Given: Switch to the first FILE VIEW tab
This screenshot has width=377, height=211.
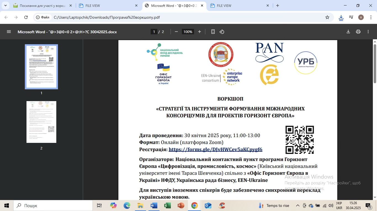Looking at the screenshot, I should click(109, 5).
